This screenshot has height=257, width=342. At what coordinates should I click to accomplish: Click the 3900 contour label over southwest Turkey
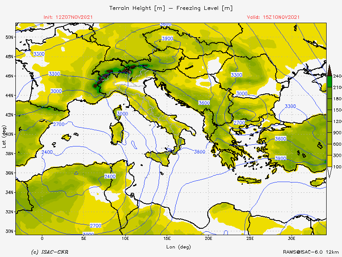(280, 158)
